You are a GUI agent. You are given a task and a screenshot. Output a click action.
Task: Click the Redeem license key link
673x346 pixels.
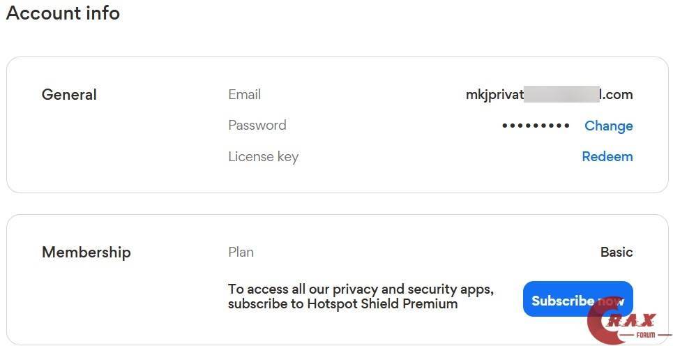[607, 156]
